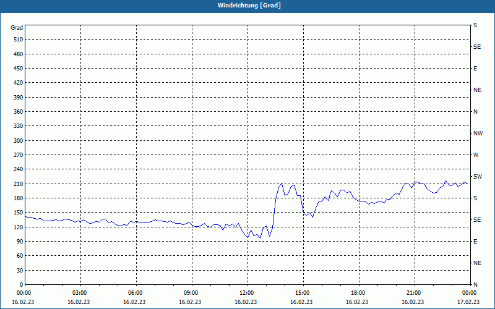
Task: Click the 390 degree axis label
Action: tap(19, 97)
